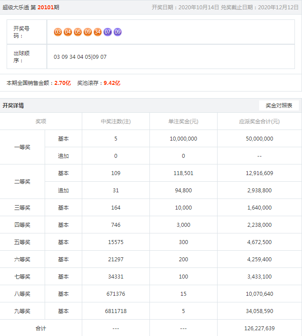Click the orange ball numbered 03
Screen dimensions: 302x336
point(58,32)
